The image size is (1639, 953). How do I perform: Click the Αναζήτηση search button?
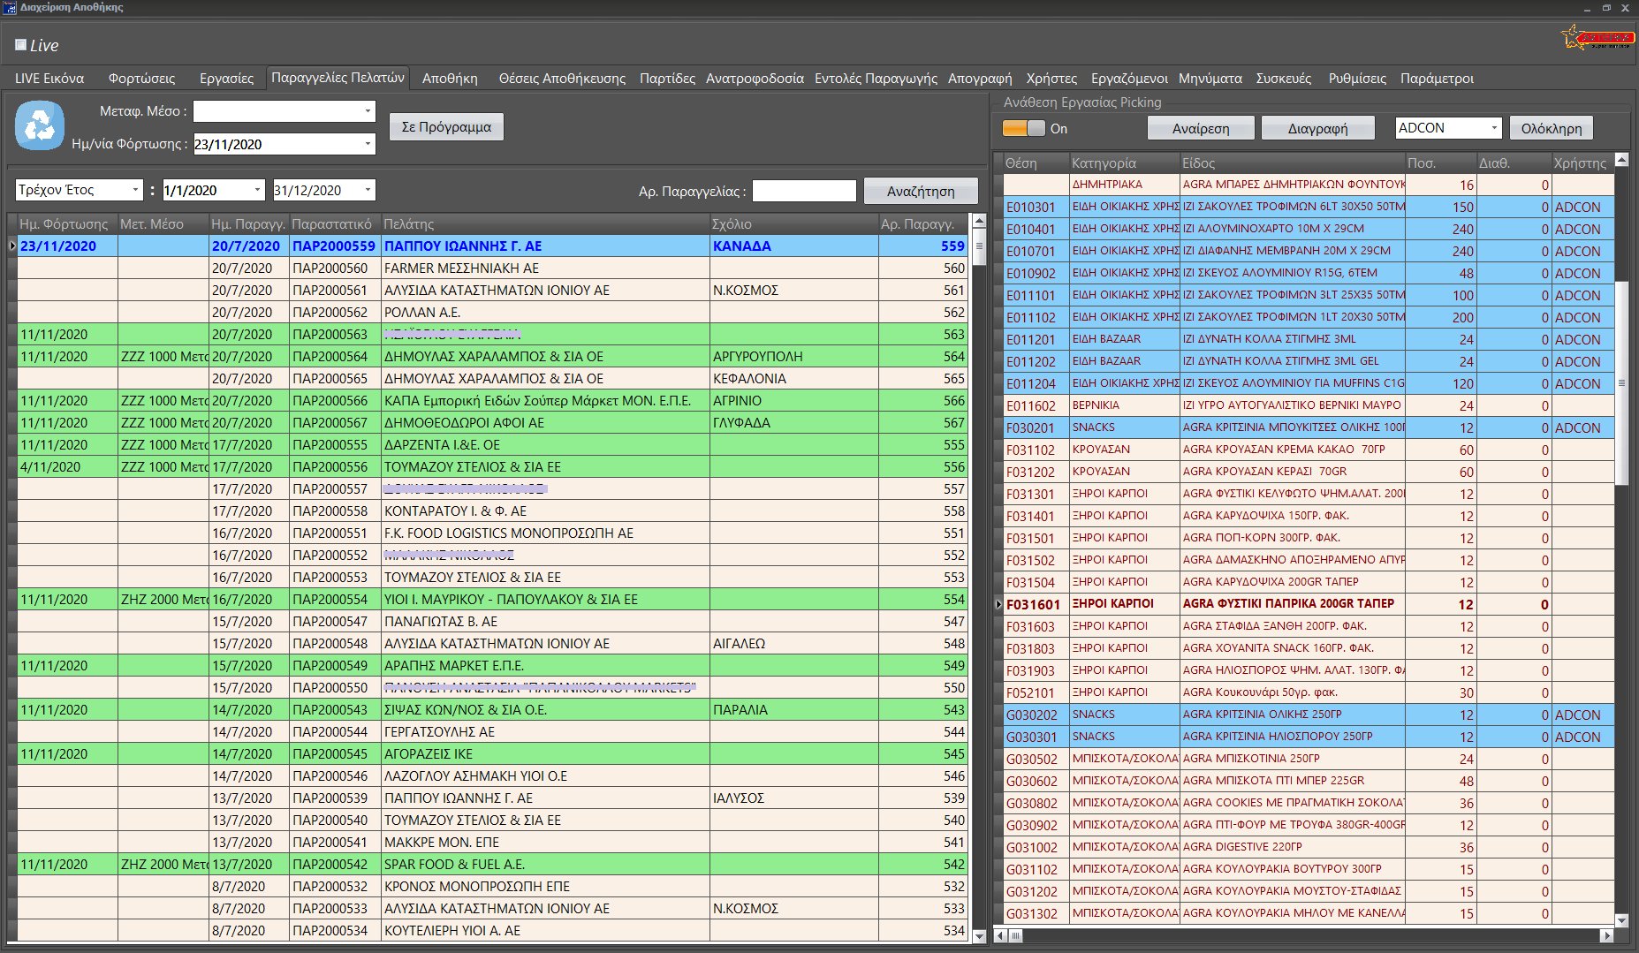point(921,191)
